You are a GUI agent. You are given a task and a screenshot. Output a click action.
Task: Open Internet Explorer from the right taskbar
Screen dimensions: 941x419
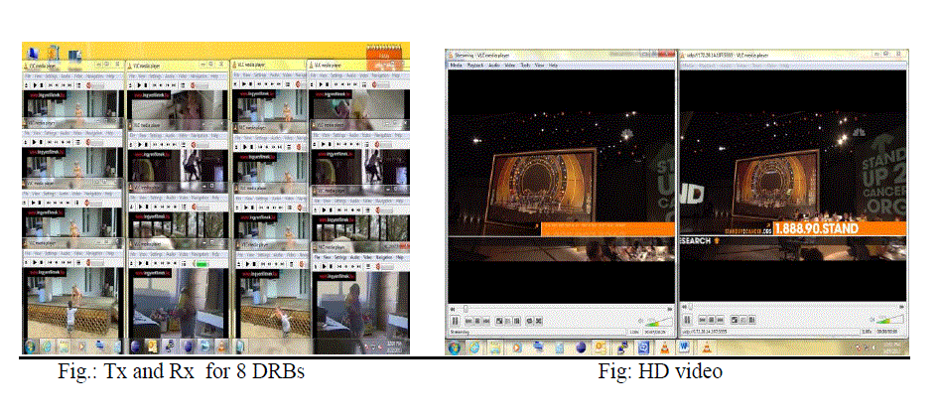(475, 348)
